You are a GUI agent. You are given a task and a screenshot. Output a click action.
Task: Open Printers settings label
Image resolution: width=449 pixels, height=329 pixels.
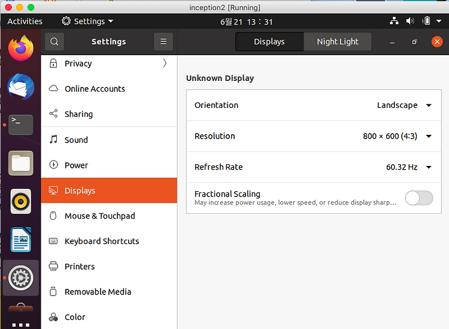(80, 267)
